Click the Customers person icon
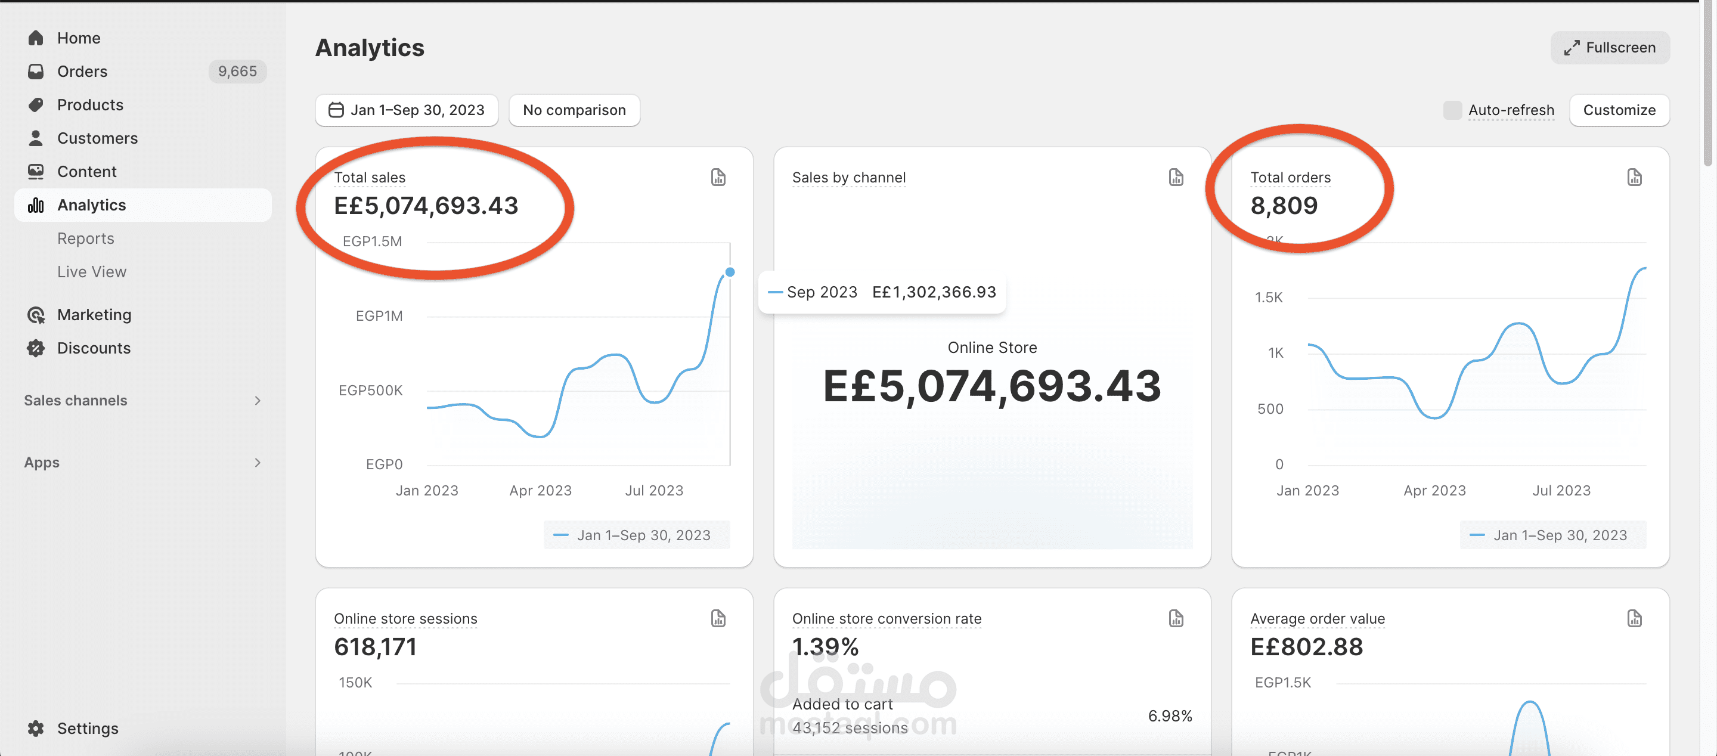This screenshot has height=756, width=1717. coord(36,138)
